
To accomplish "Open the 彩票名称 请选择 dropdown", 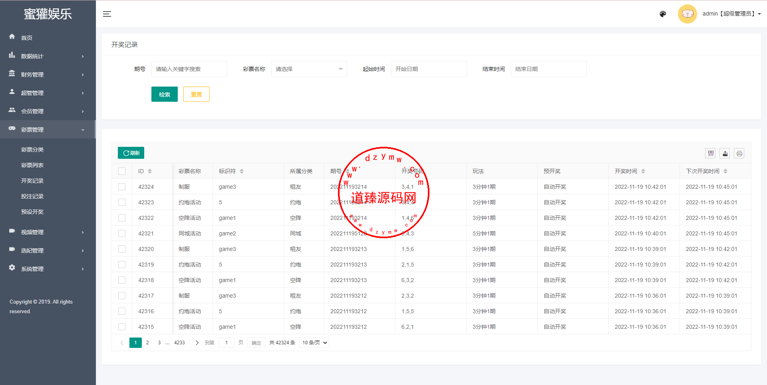I will coord(309,69).
